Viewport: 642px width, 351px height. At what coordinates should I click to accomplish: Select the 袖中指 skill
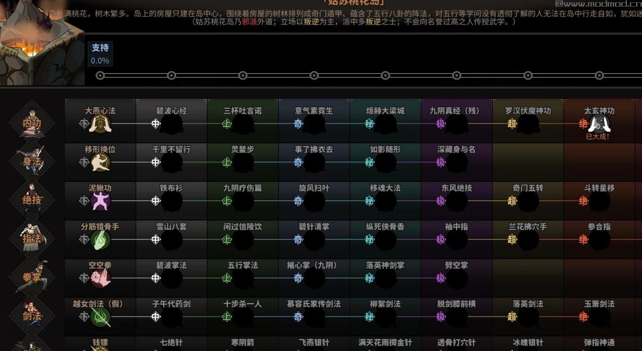456,239
